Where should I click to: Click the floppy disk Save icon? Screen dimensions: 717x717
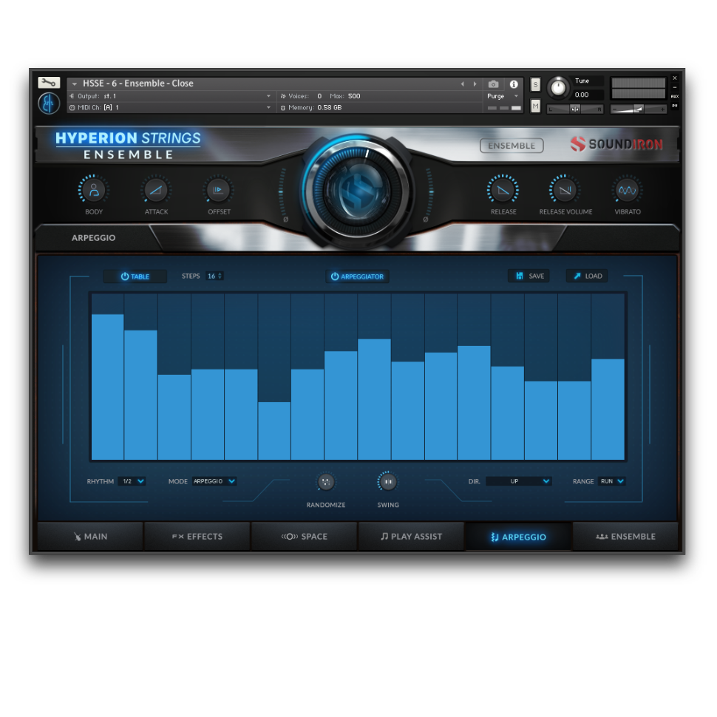pyautogui.click(x=520, y=276)
